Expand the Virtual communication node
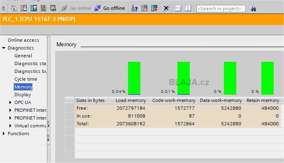This screenshot has width=284, height=163. (10, 126)
